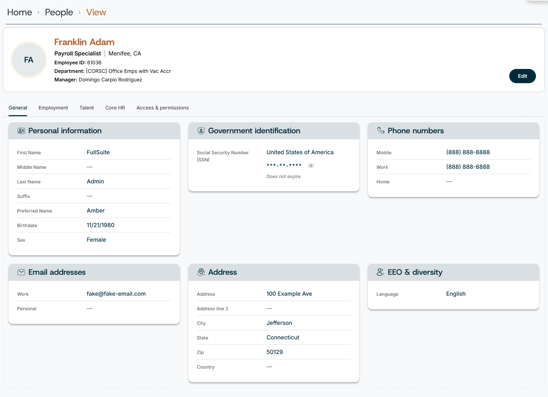The image size is (548, 397).
Task: Click the Mobile phone number value
Action: [x=468, y=152]
